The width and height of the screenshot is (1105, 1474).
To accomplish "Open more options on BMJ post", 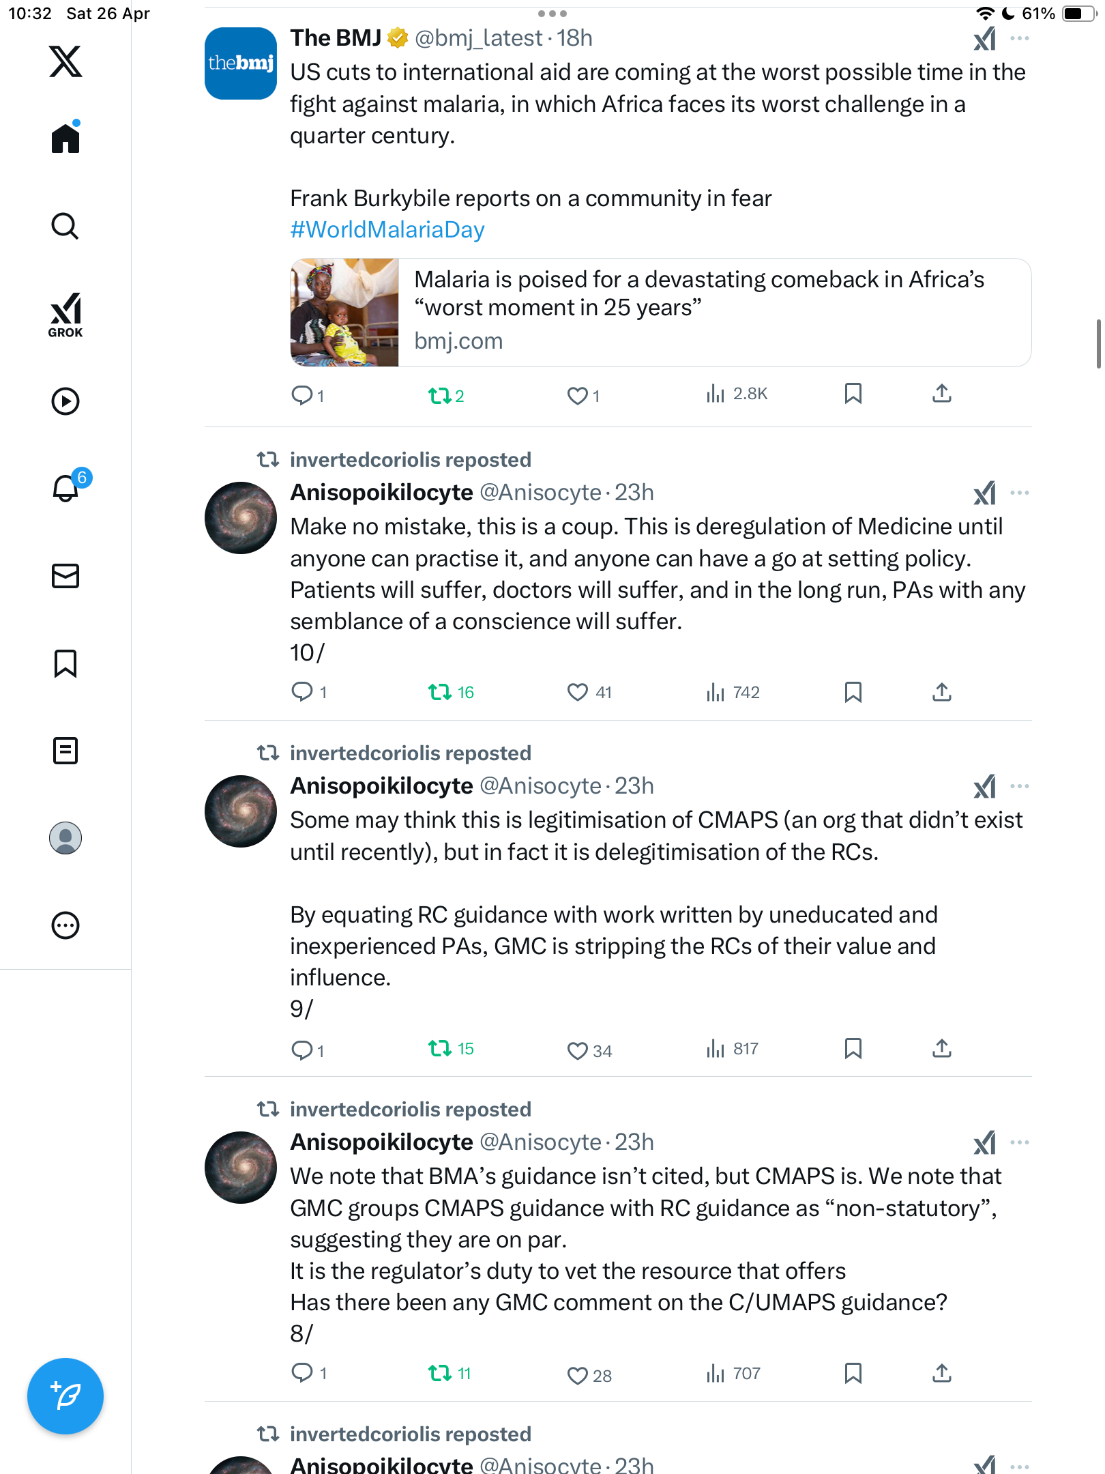I will pyautogui.click(x=1020, y=38).
